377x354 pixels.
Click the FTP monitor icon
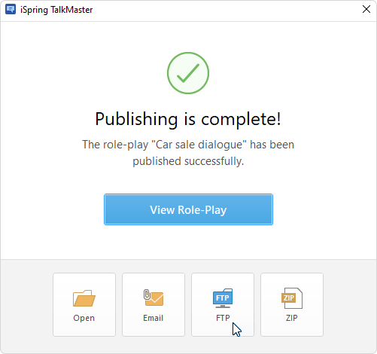[x=223, y=298]
